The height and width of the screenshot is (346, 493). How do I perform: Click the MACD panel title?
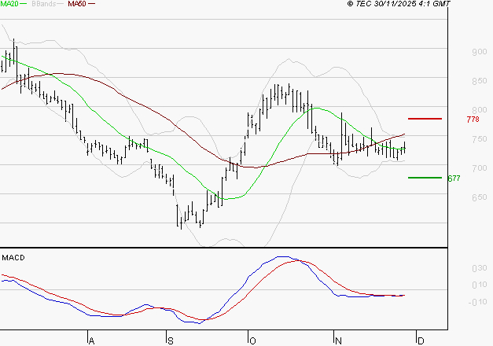pos(12,257)
